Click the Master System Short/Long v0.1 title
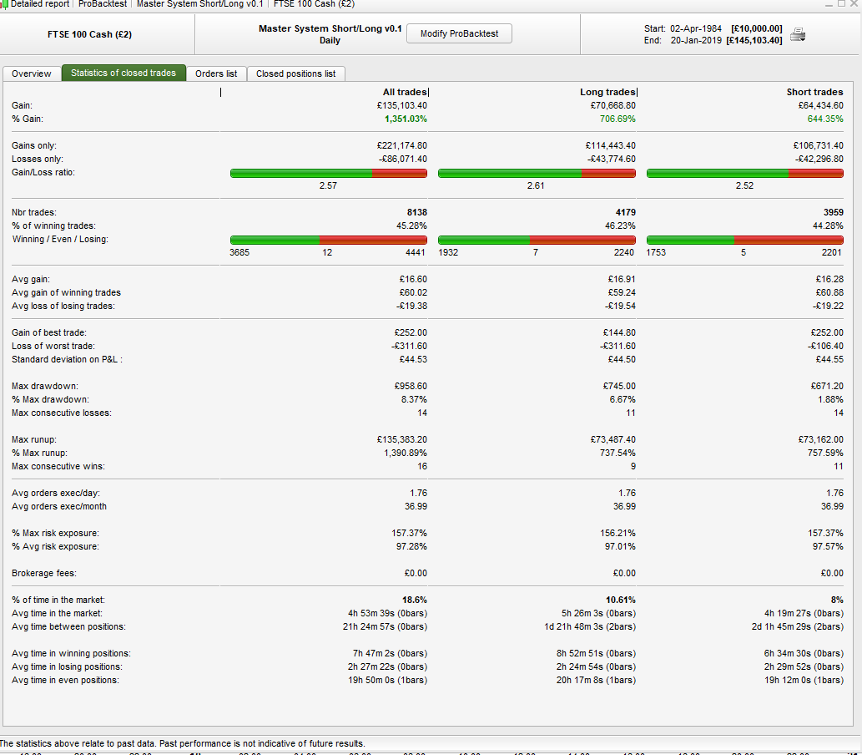The image size is (862, 755). [330, 28]
